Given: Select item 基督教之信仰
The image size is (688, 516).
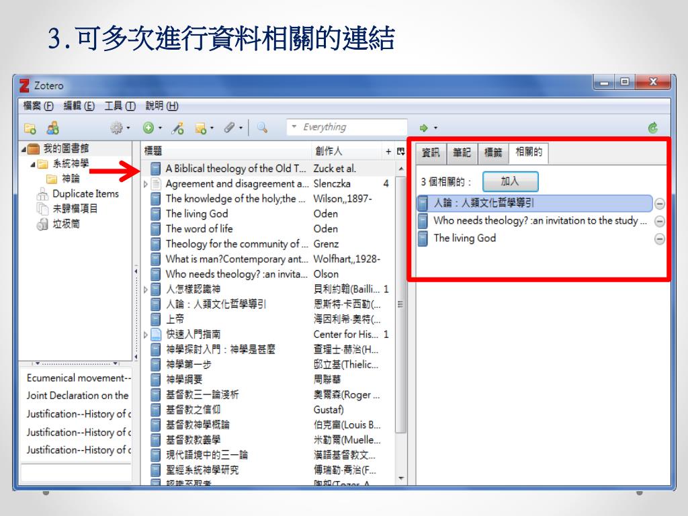Looking at the screenshot, I should 267,410.
